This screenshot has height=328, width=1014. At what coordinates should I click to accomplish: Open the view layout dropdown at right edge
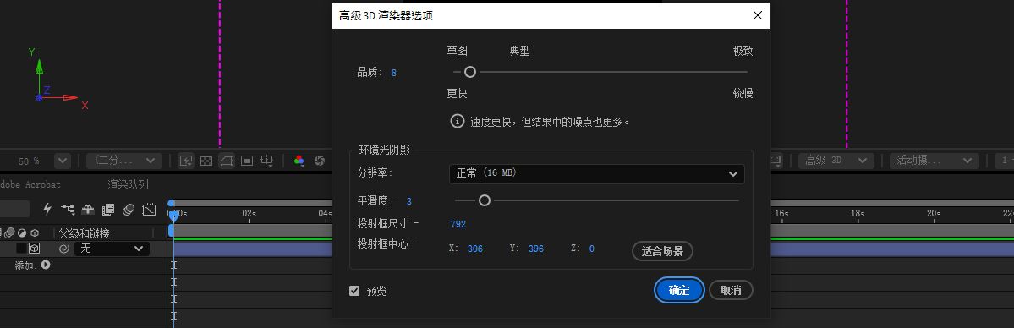click(1004, 161)
